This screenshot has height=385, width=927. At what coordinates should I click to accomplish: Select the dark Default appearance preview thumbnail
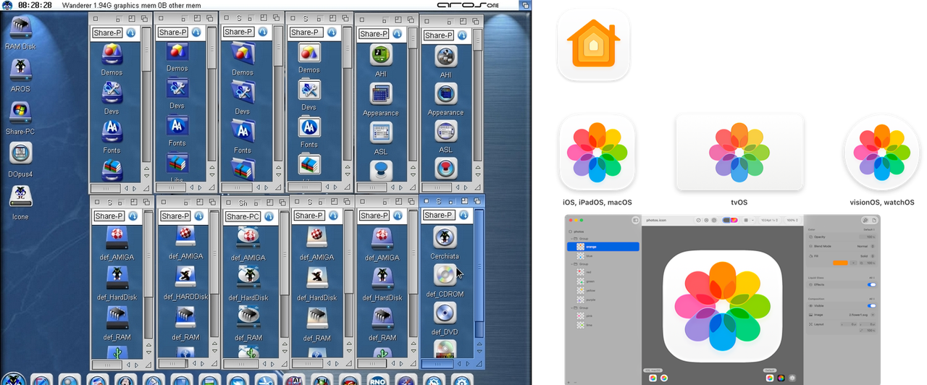pyautogui.click(x=781, y=378)
